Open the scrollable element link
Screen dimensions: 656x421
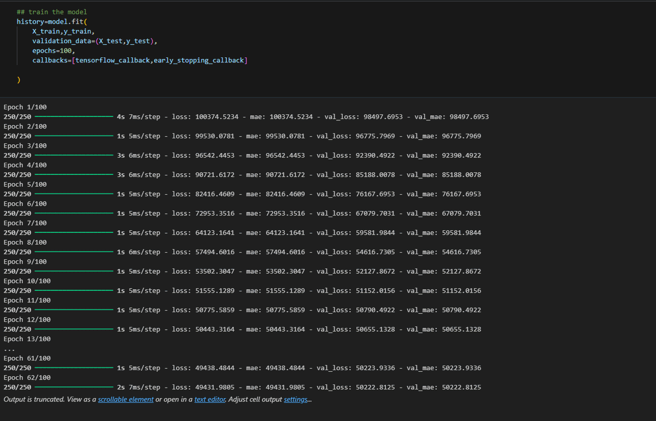click(126, 400)
